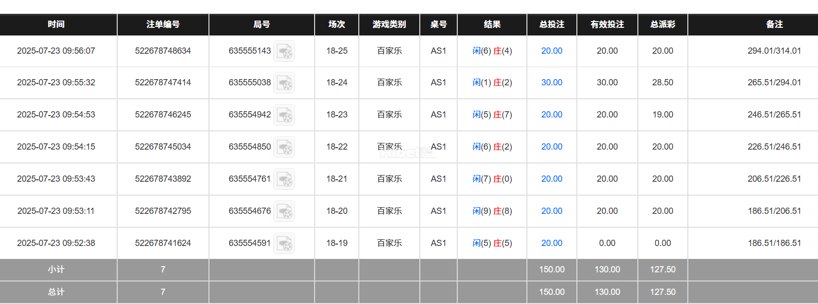Click the 游戏类别 header cell
Image resolution: width=818 pixels, height=304 pixels.
click(389, 24)
